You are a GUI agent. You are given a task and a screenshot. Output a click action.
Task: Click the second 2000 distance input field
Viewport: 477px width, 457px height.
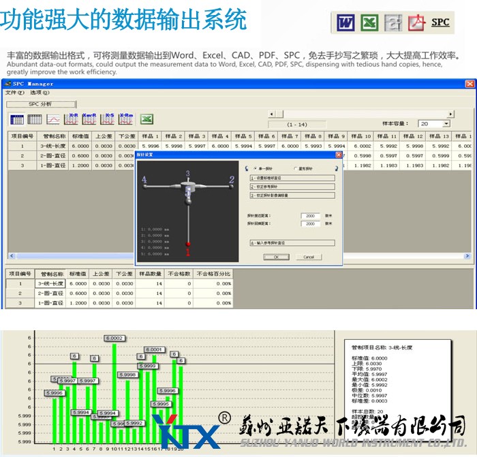[310, 224]
